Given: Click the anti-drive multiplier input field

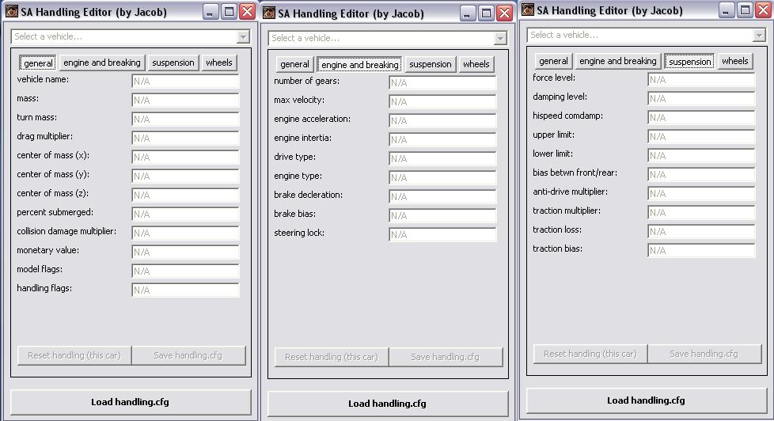Looking at the screenshot, I should tap(701, 193).
